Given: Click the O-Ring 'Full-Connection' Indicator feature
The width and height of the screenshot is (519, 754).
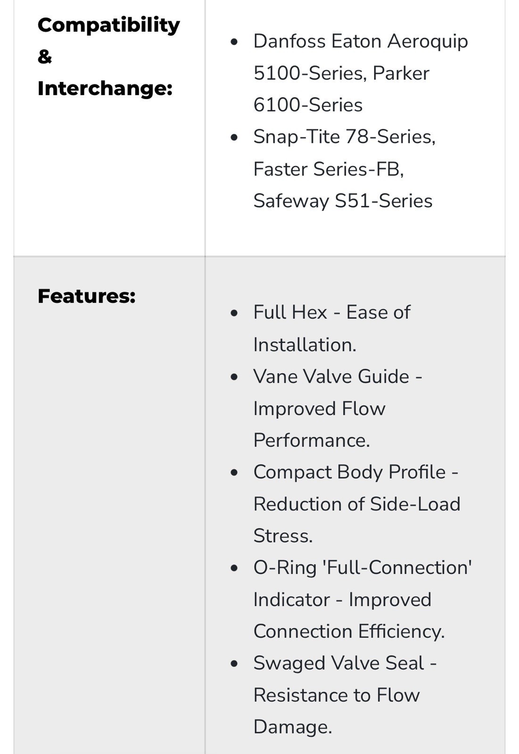Looking at the screenshot, I should point(362,583).
